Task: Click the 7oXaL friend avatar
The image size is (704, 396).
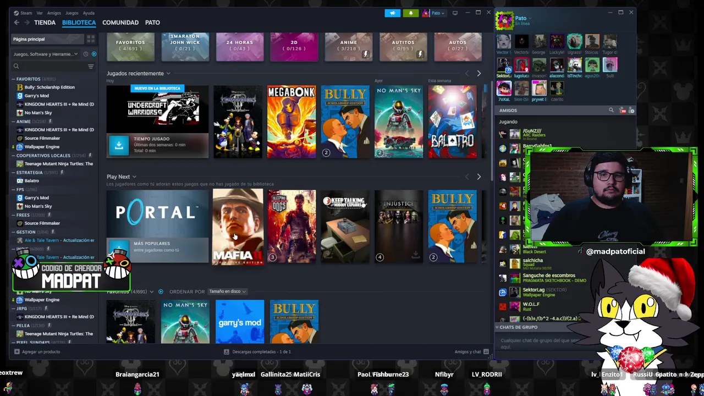Action: (503, 89)
